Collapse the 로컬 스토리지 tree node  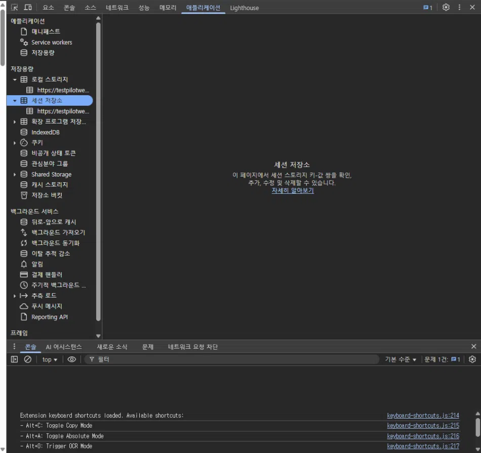tap(15, 80)
